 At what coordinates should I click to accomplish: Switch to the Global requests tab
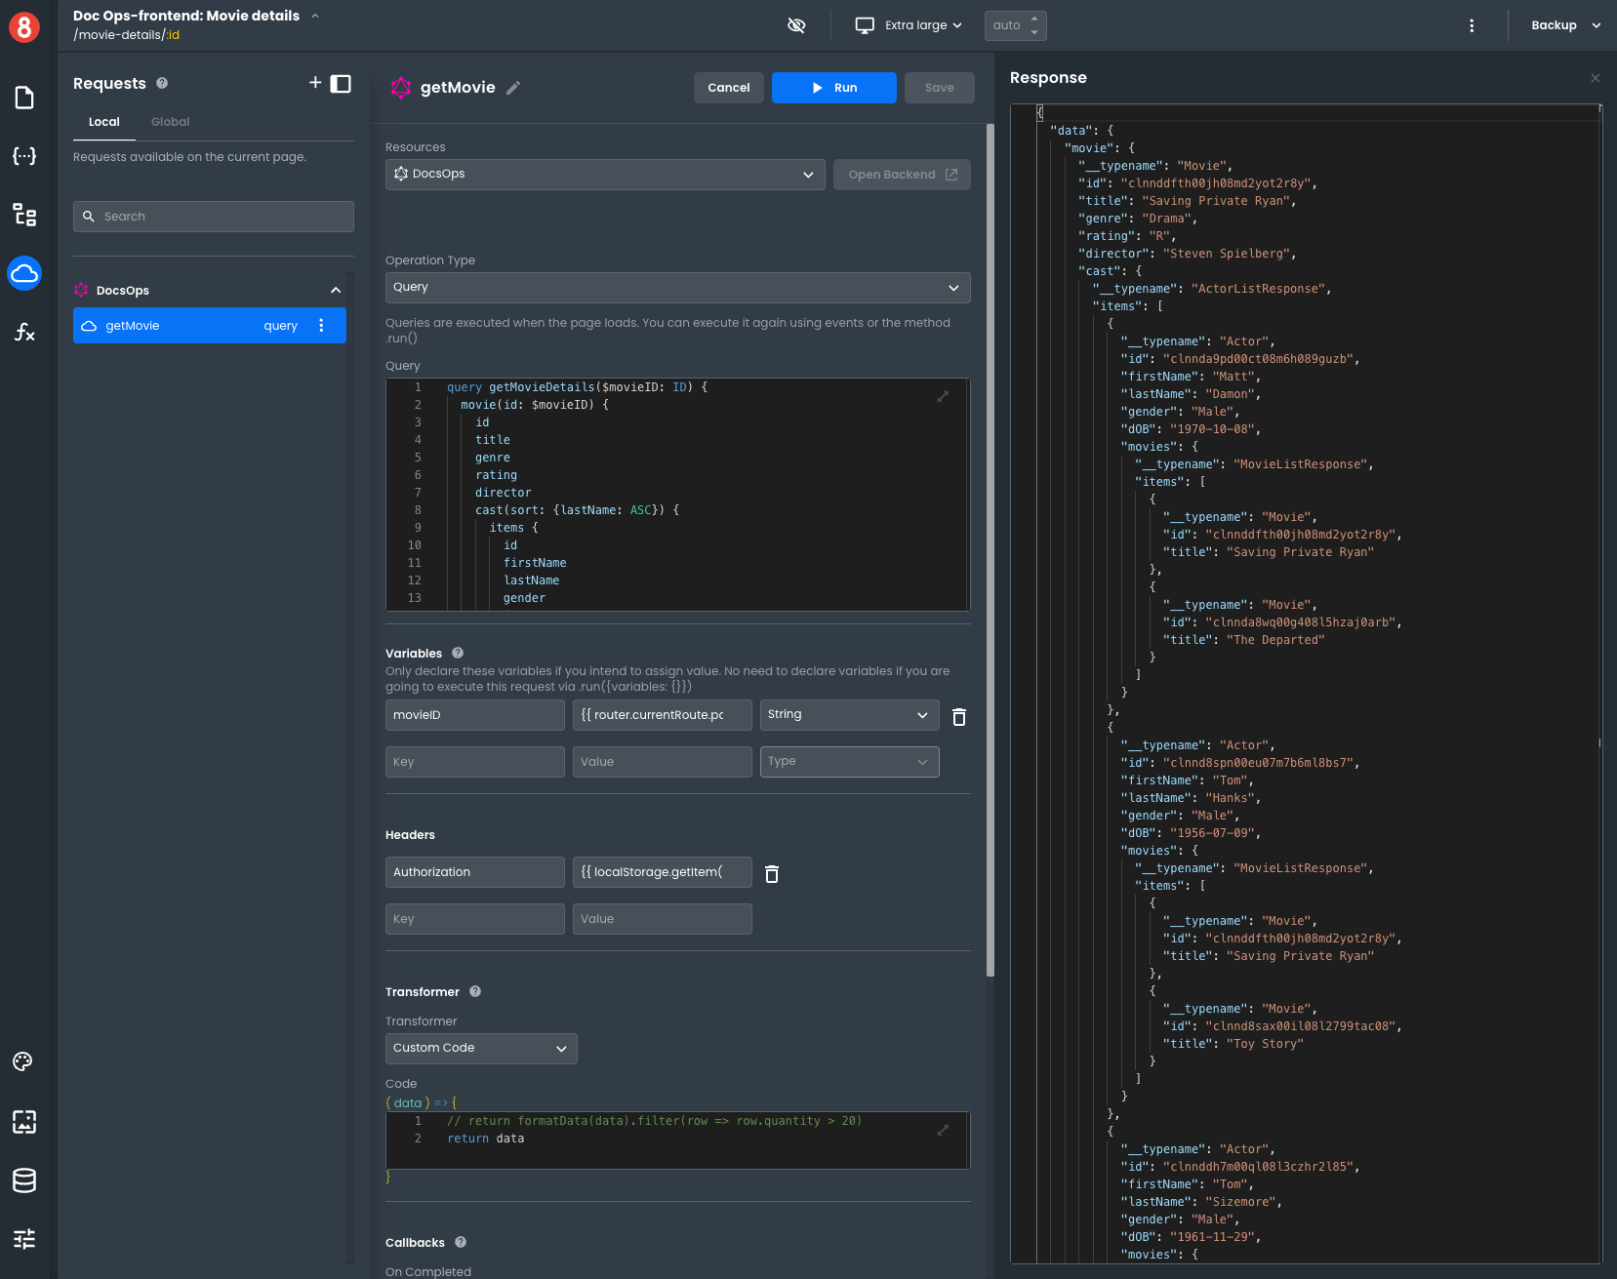coord(170,122)
